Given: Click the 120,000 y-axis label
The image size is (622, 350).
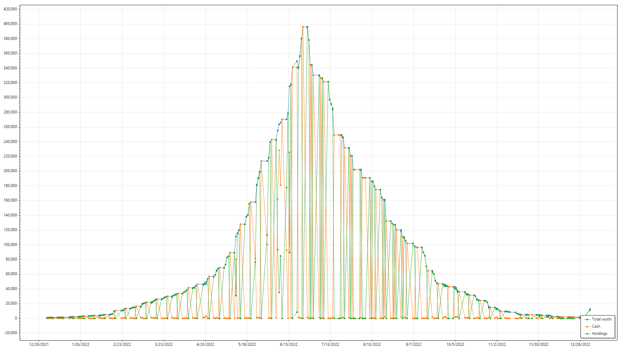Looking at the screenshot, I should click(x=10, y=230).
